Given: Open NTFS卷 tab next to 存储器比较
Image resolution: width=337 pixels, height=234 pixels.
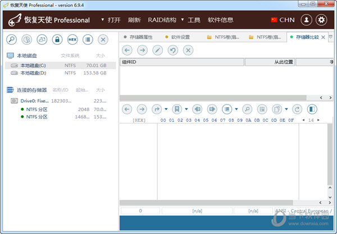Looking at the screenshot, I should point(266,37).
